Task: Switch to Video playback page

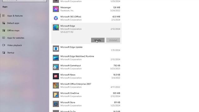Action: [15, 45]
